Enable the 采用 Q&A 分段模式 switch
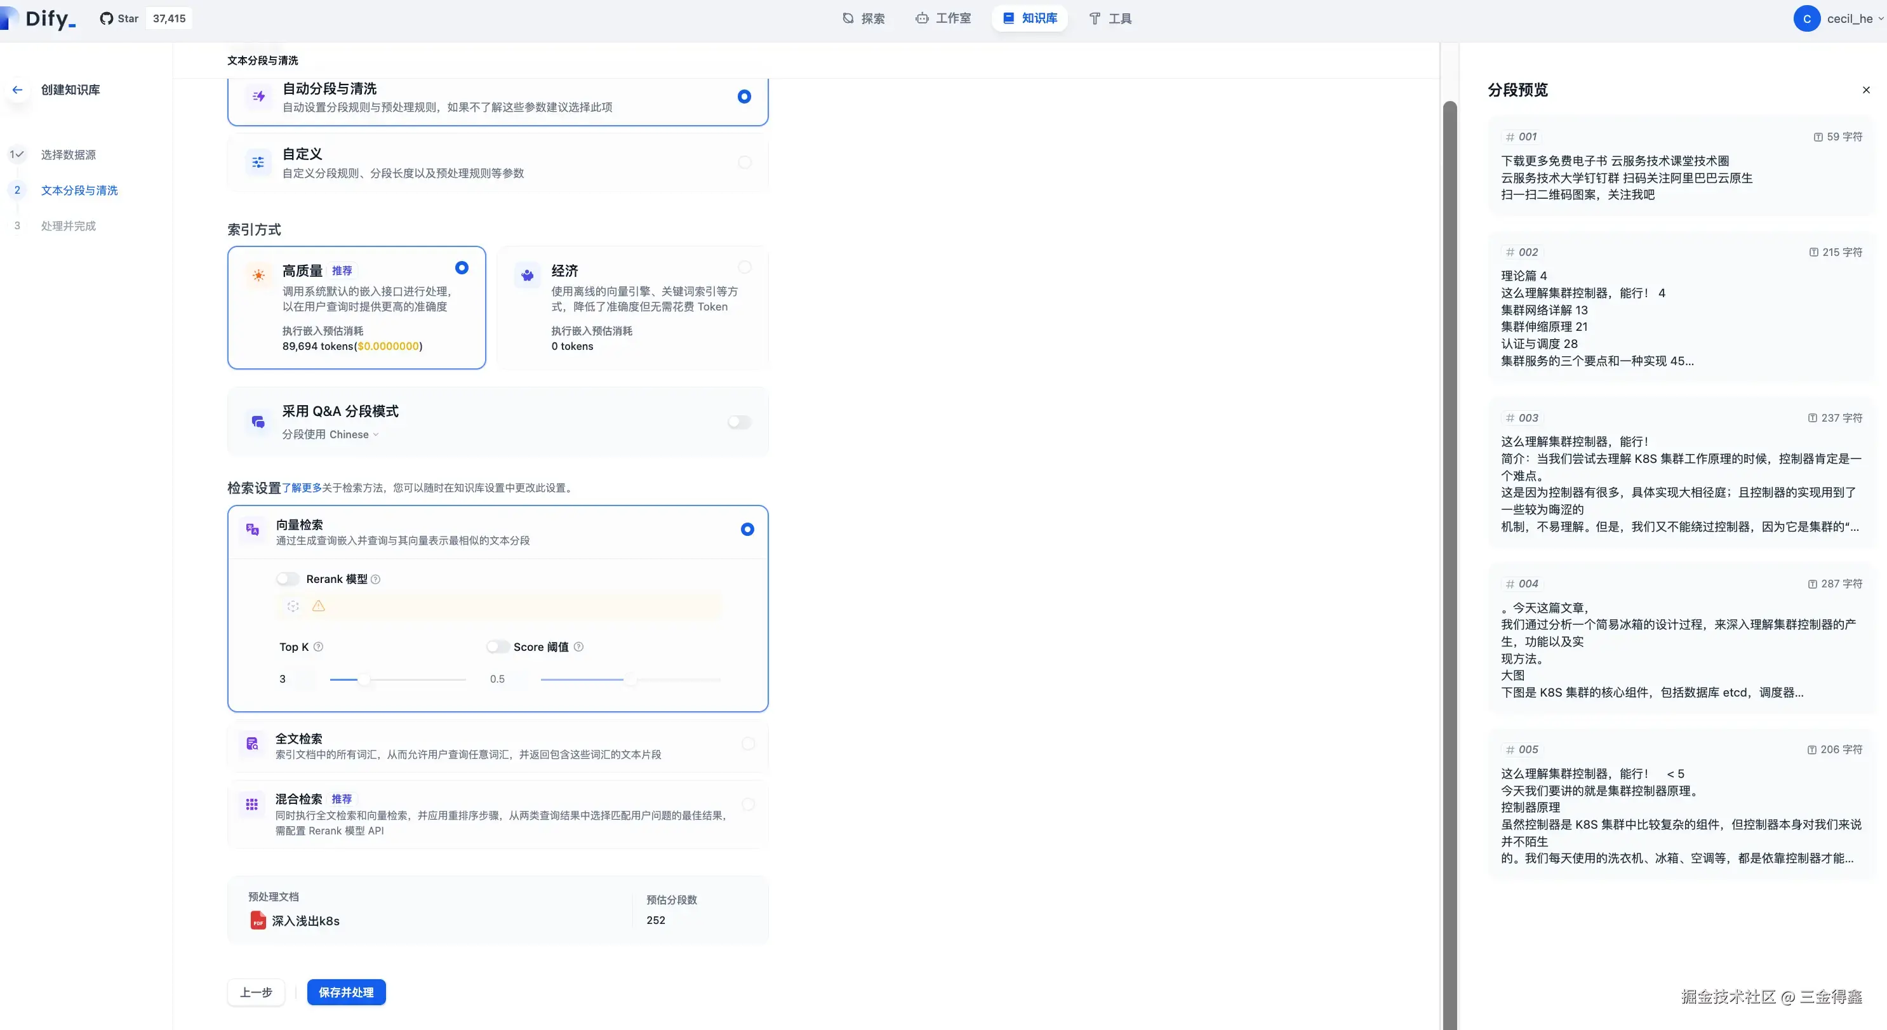1887x1030 pixels. tap(739, 422)
